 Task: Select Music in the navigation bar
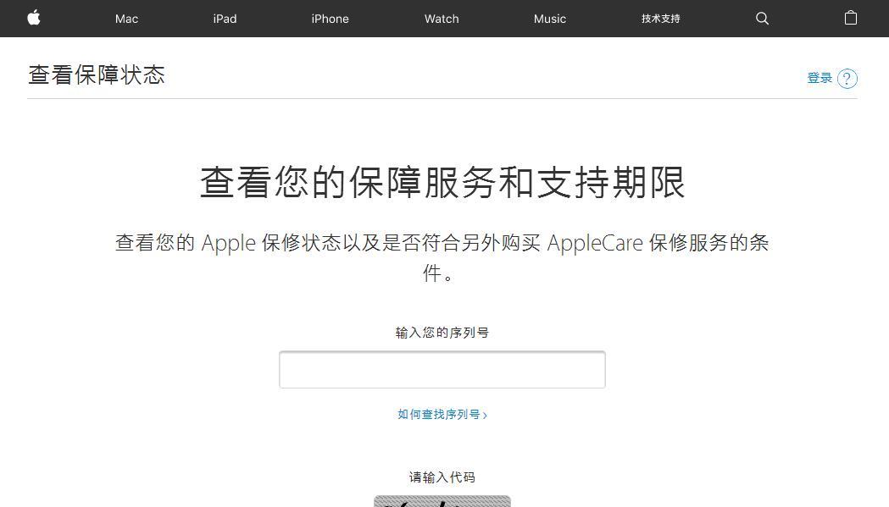(x=550, y=19)
